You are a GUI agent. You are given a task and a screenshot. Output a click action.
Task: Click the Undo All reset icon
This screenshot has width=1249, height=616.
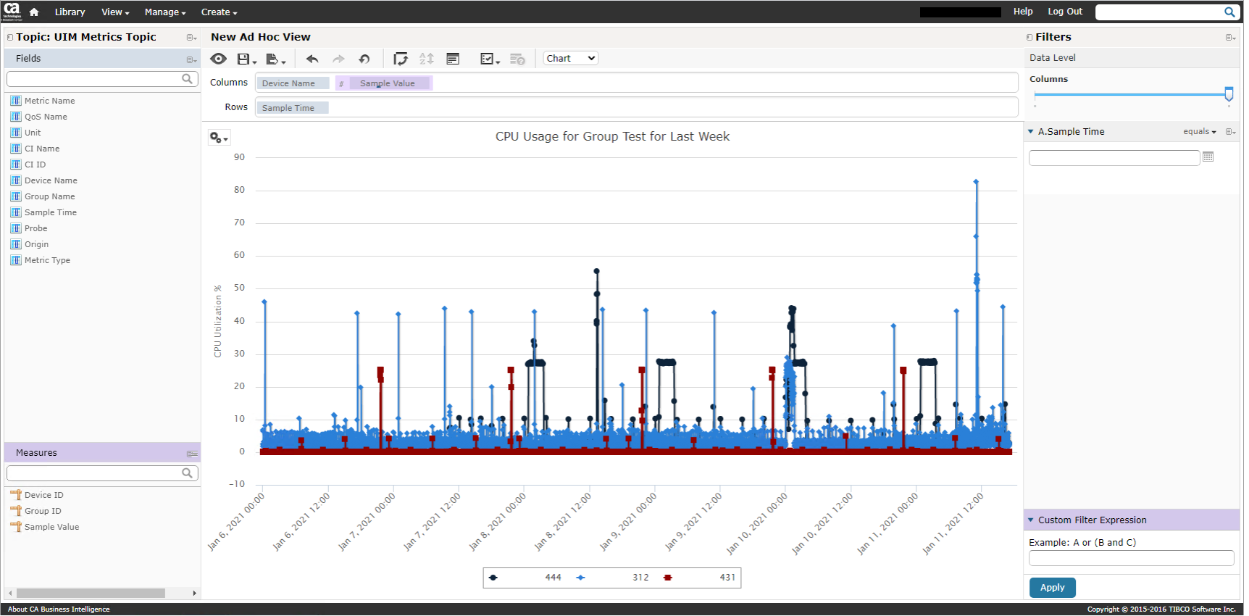[x=364, y=59]
